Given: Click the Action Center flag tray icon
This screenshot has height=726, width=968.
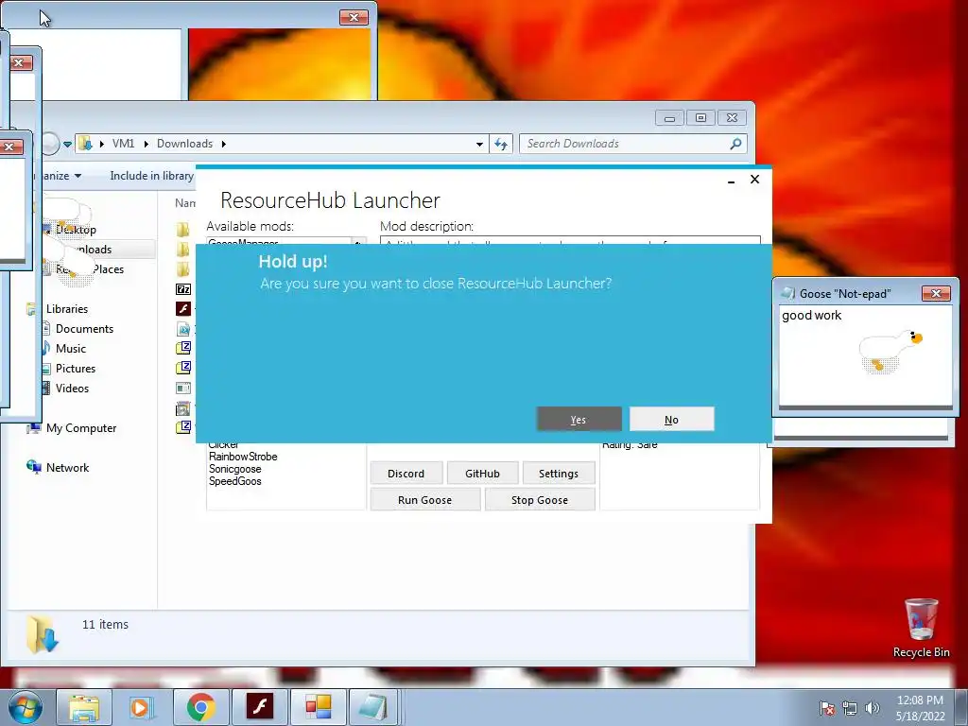Looking at the screenshot, I should click(x=827, y=707).
